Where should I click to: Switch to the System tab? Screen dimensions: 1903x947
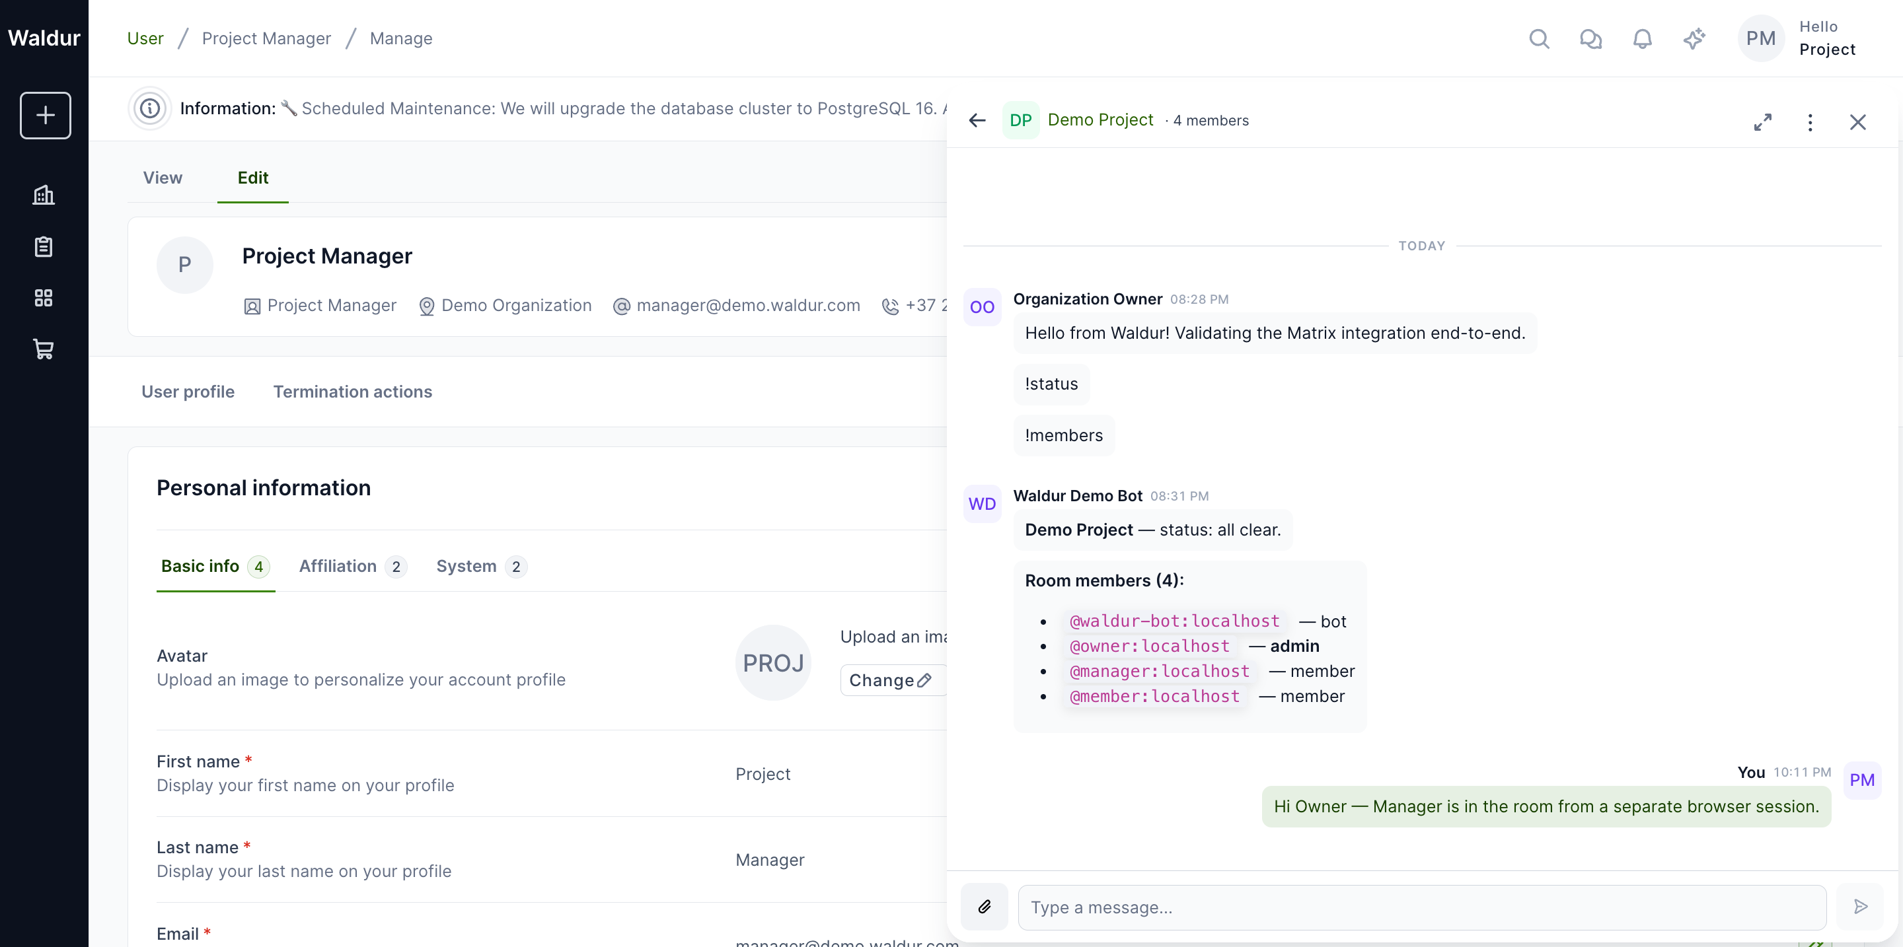[481, 566]
